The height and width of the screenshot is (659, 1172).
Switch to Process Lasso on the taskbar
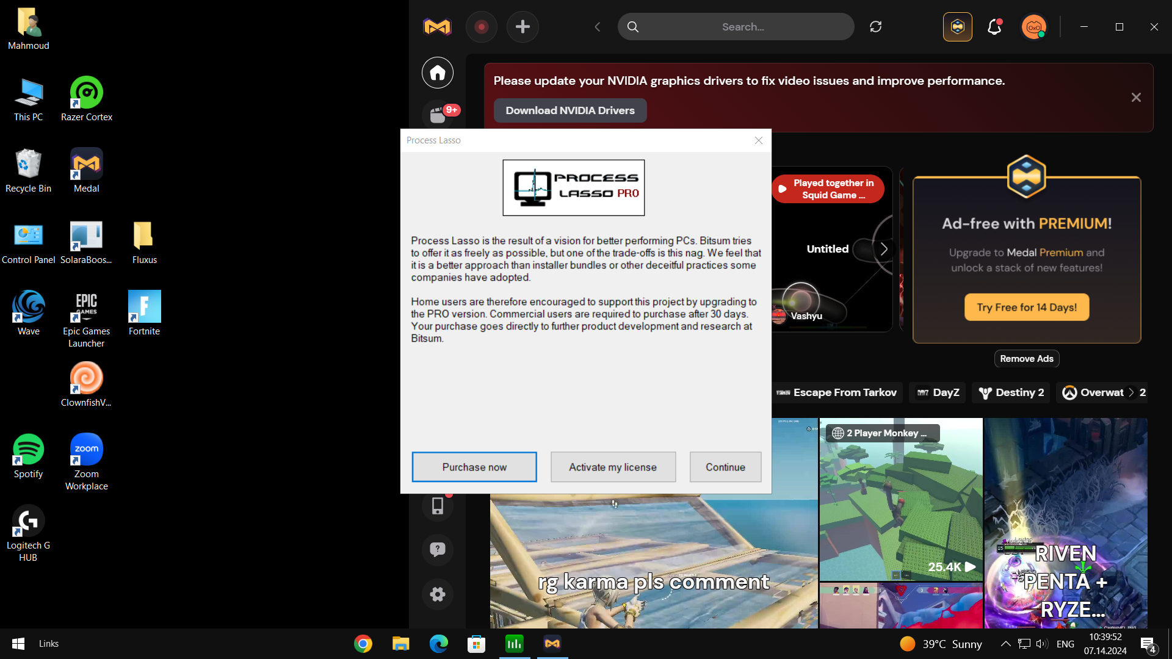pos(515,644)
